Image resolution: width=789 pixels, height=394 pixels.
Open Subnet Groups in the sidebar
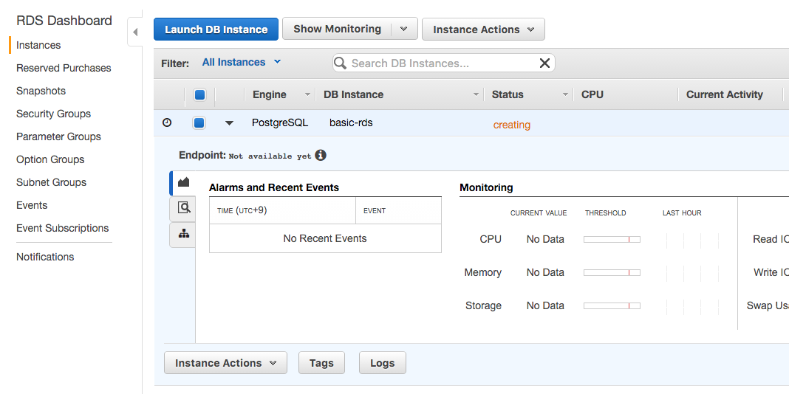tap(51, 182)
